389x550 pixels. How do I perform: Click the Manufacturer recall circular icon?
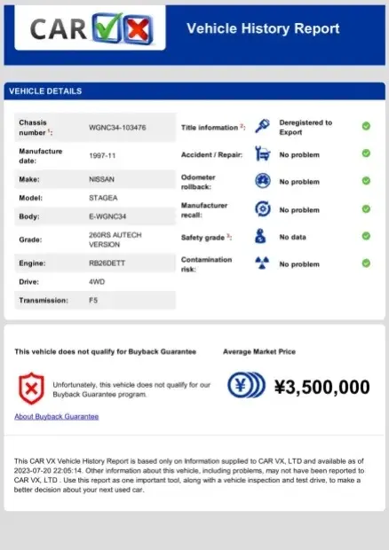pos(262,209)
